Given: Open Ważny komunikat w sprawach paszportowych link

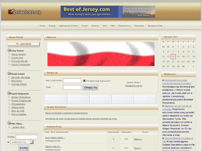Looking at the screenshot, I should coord(66,113).
